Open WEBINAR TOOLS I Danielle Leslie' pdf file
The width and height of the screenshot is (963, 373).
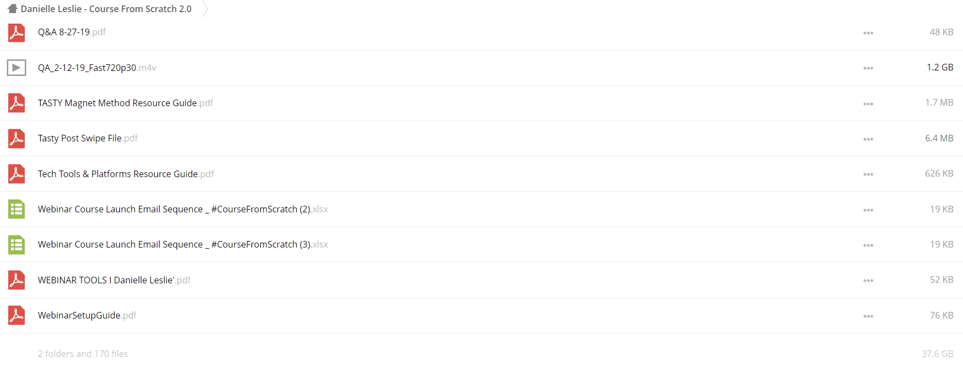coord(114,280)
